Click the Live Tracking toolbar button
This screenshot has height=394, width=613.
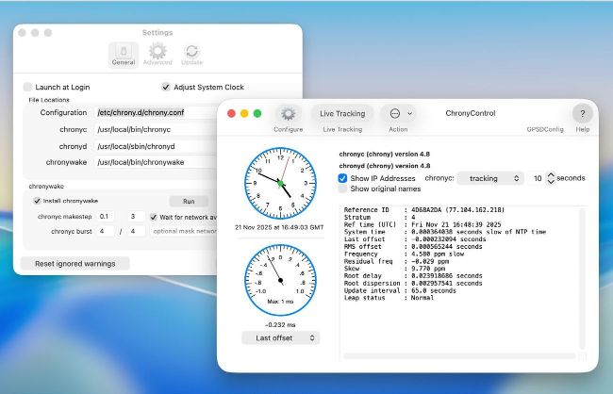(x=341, y=113)
